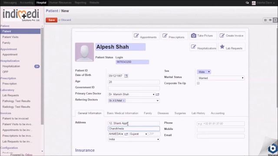Switch to the Diseases tab
This screenshot has width=278, height=156.
coord(163,113)
